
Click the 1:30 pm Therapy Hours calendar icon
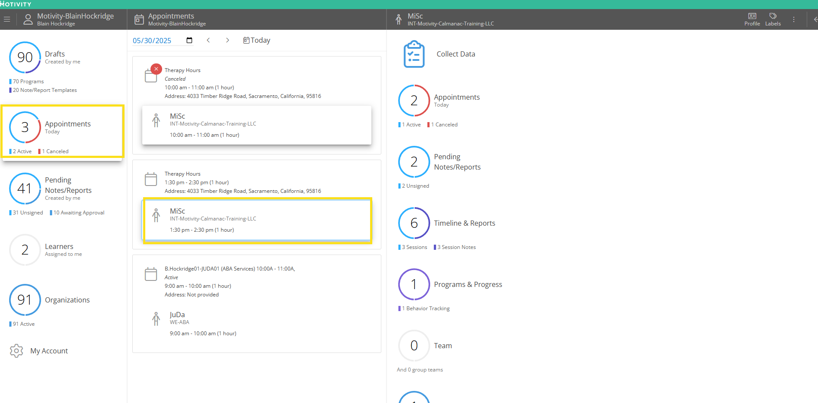(151, 179)
